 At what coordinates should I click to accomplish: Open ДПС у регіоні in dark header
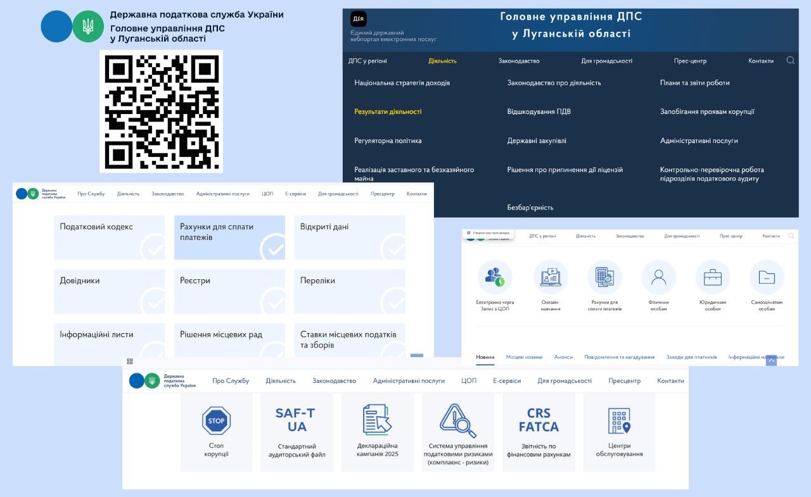click(367, 61)
